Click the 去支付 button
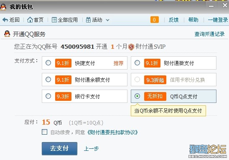Image resolution: width=229 pixels, height=160 pixels. pos(59,148)
